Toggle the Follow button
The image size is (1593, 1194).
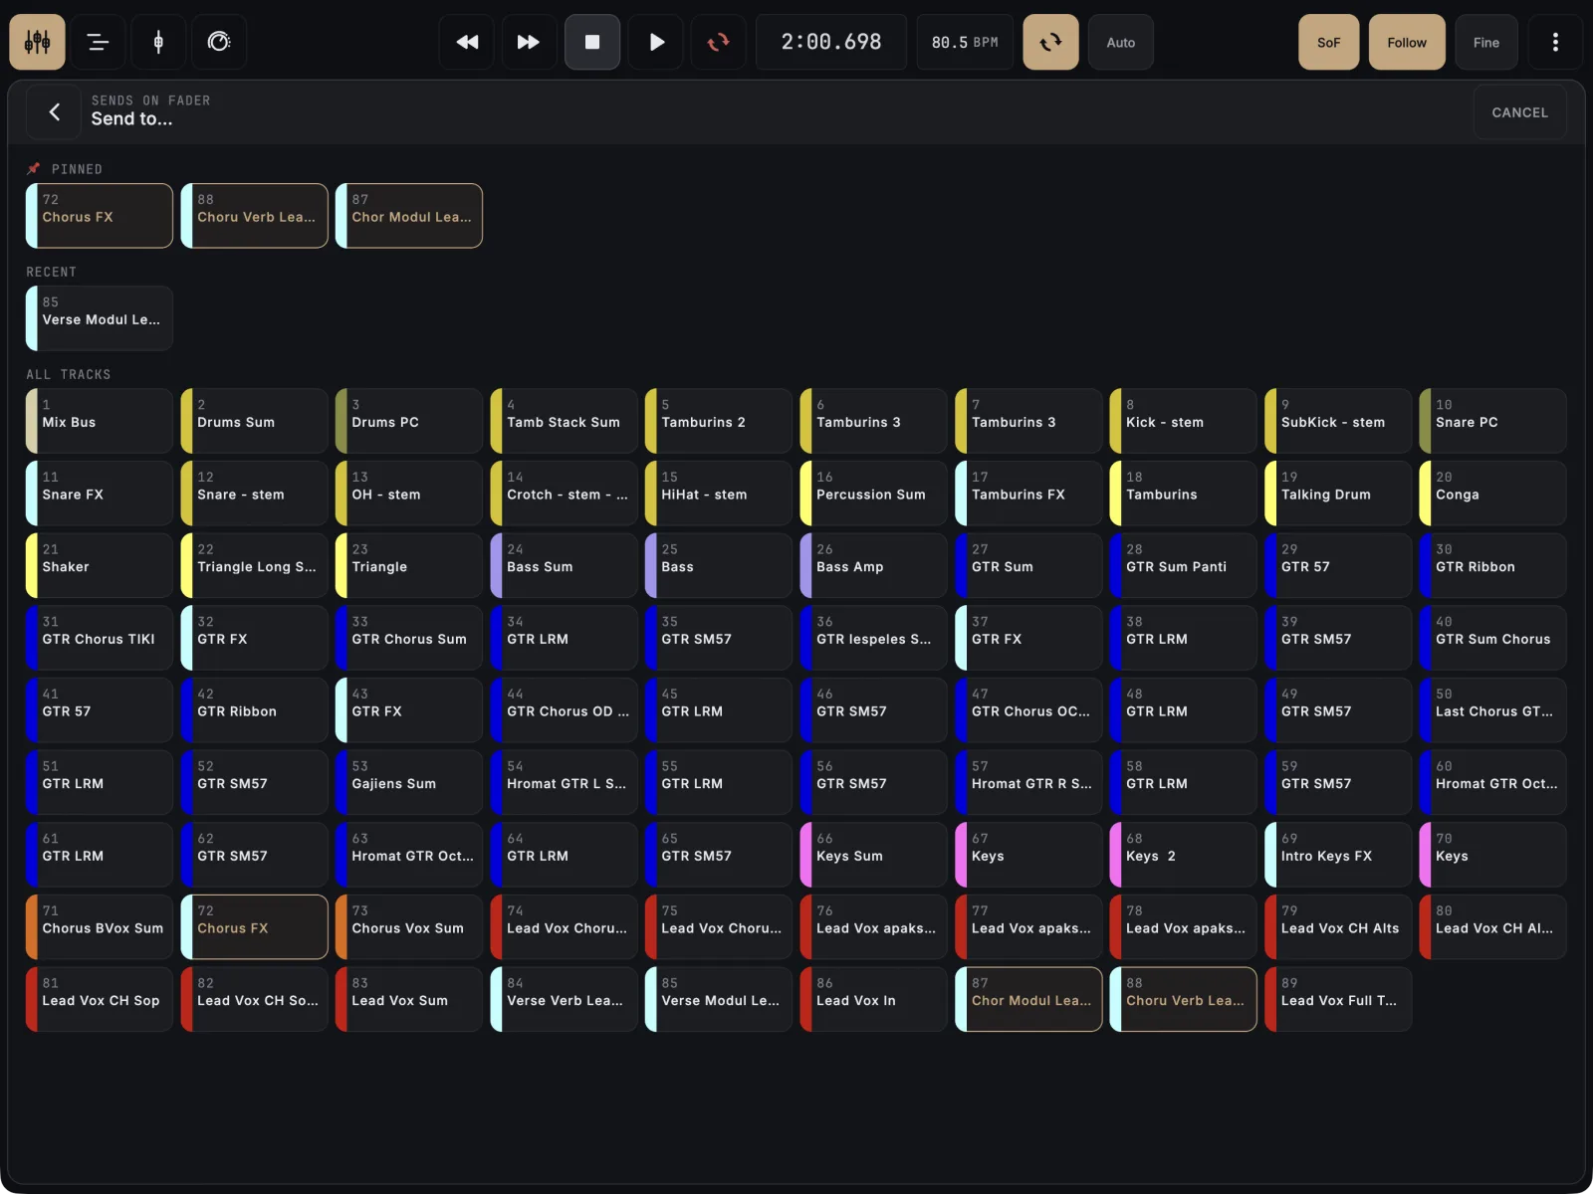coord(1407,42)
